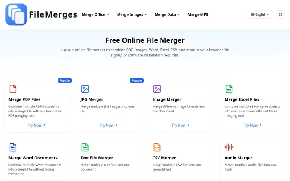This screenshot has height=181, width=290.
Task: Click Try Now under JPG Merger
Action: (109, 125)
